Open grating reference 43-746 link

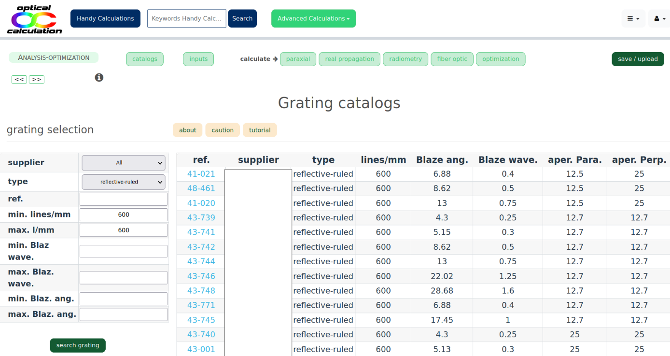[x=201, y=276]
